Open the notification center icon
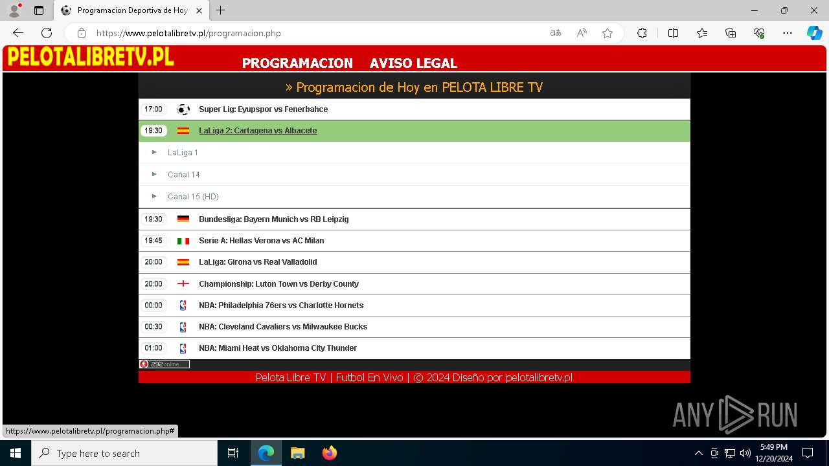 (808, 453)
